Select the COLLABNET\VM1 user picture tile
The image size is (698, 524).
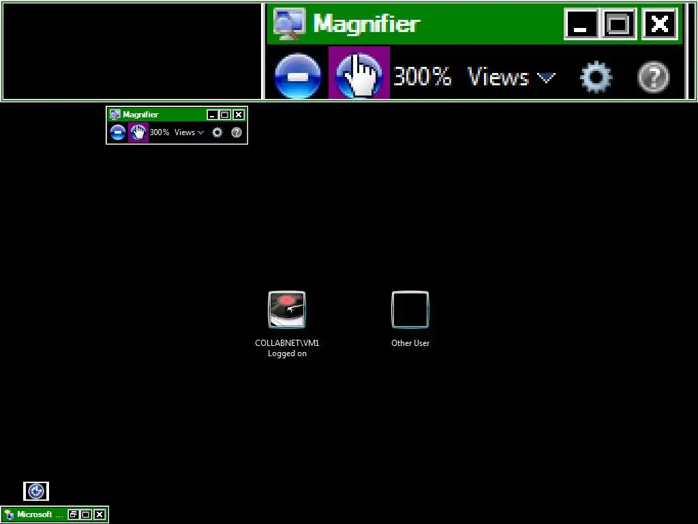[x=287, y=309]
